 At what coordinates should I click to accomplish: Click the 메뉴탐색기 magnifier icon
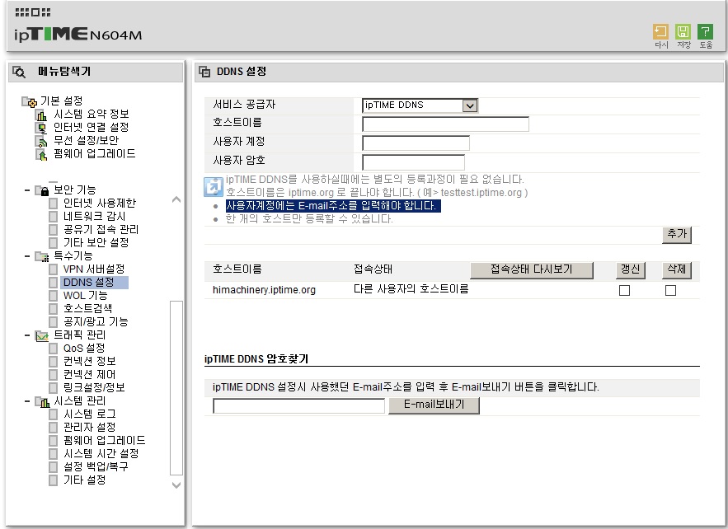(19, 72)
